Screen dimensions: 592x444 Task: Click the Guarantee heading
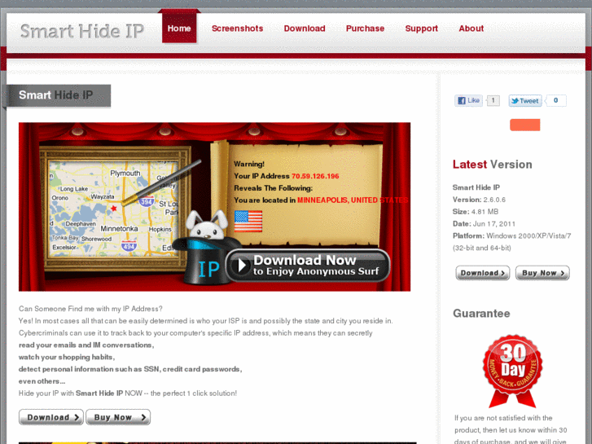(481, 314)
